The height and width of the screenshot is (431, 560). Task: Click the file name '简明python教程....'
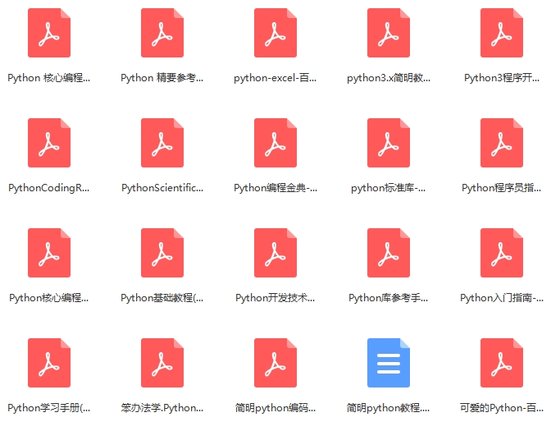(x=389, y=408)
